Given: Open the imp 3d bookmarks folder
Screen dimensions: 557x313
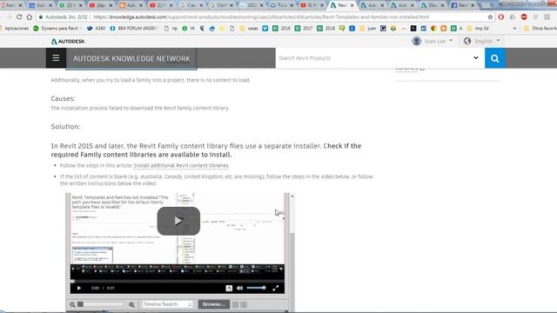Looking at the screenshot, I should 478,28.
